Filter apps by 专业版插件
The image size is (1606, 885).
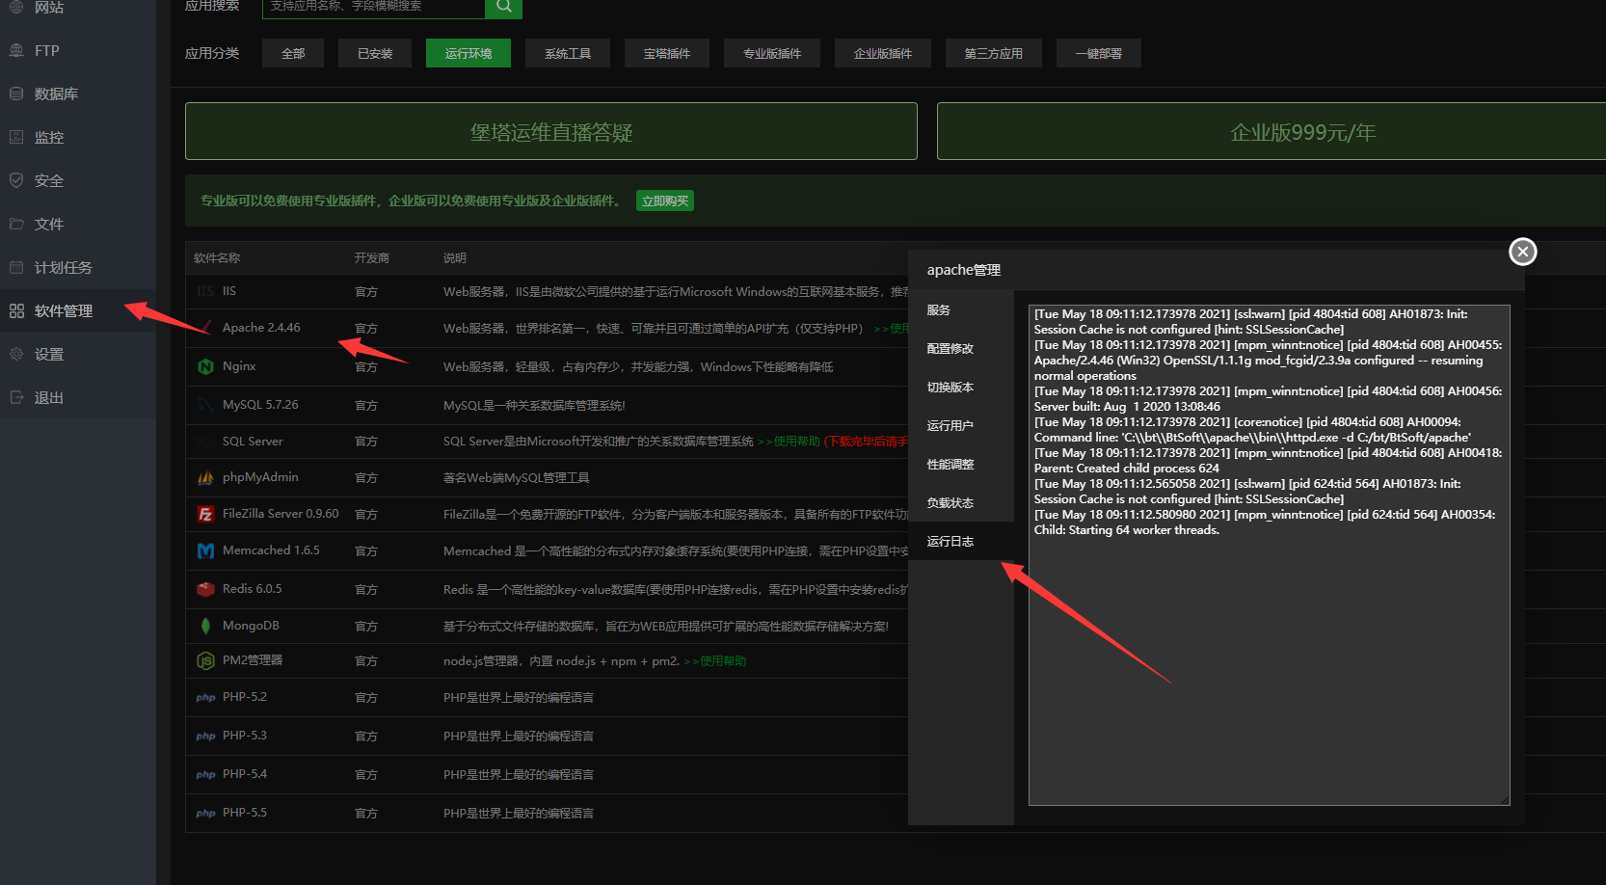click(x=772, y=53)
